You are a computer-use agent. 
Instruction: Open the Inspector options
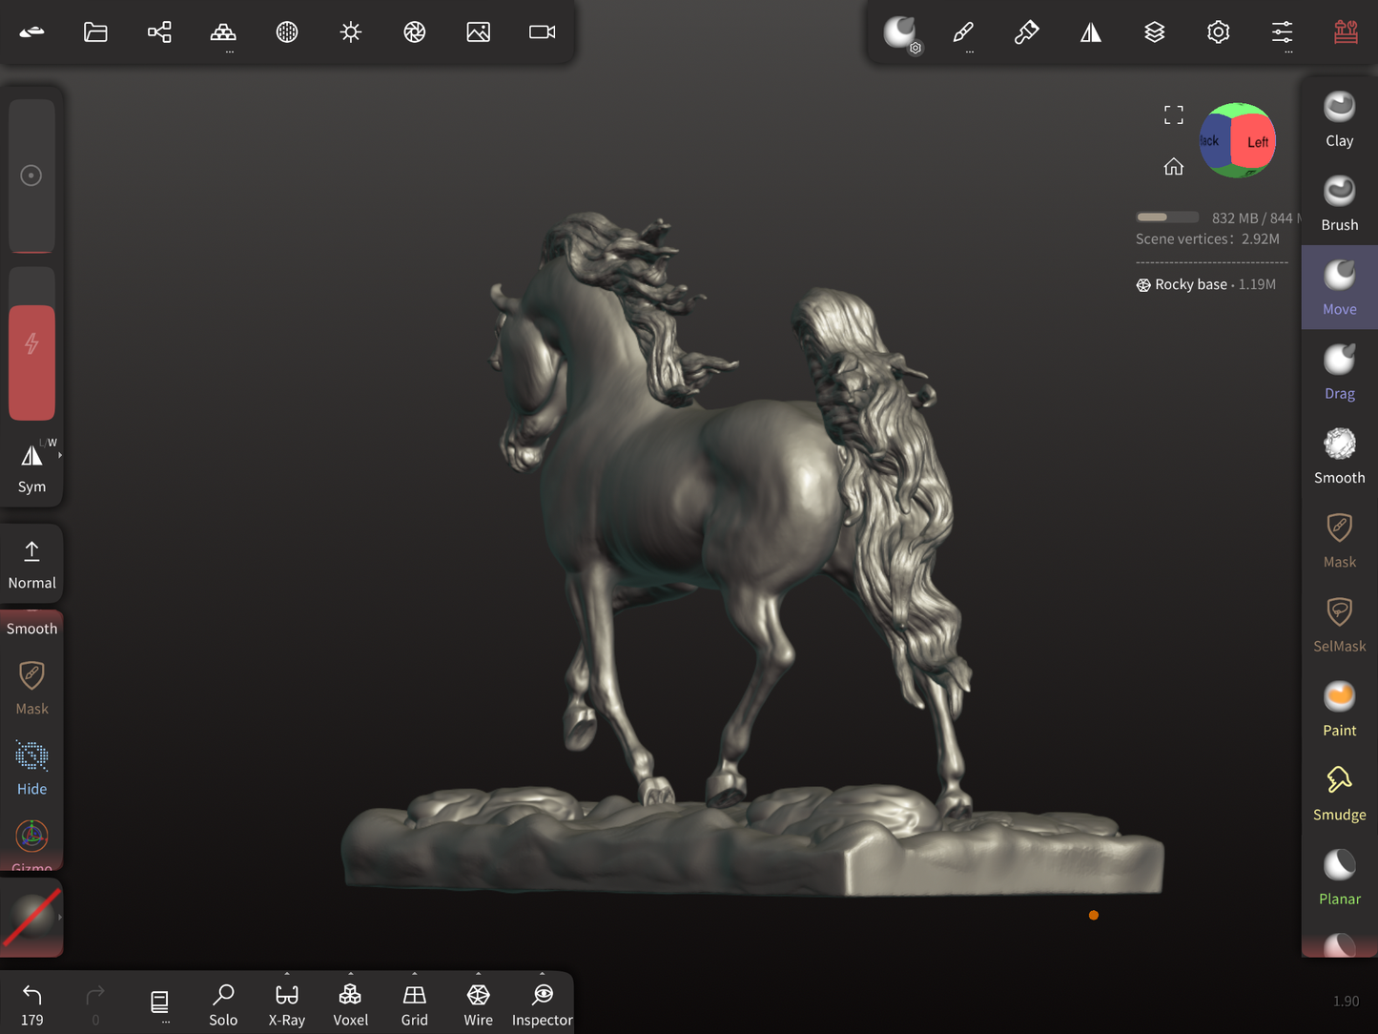coord(542,1004)
